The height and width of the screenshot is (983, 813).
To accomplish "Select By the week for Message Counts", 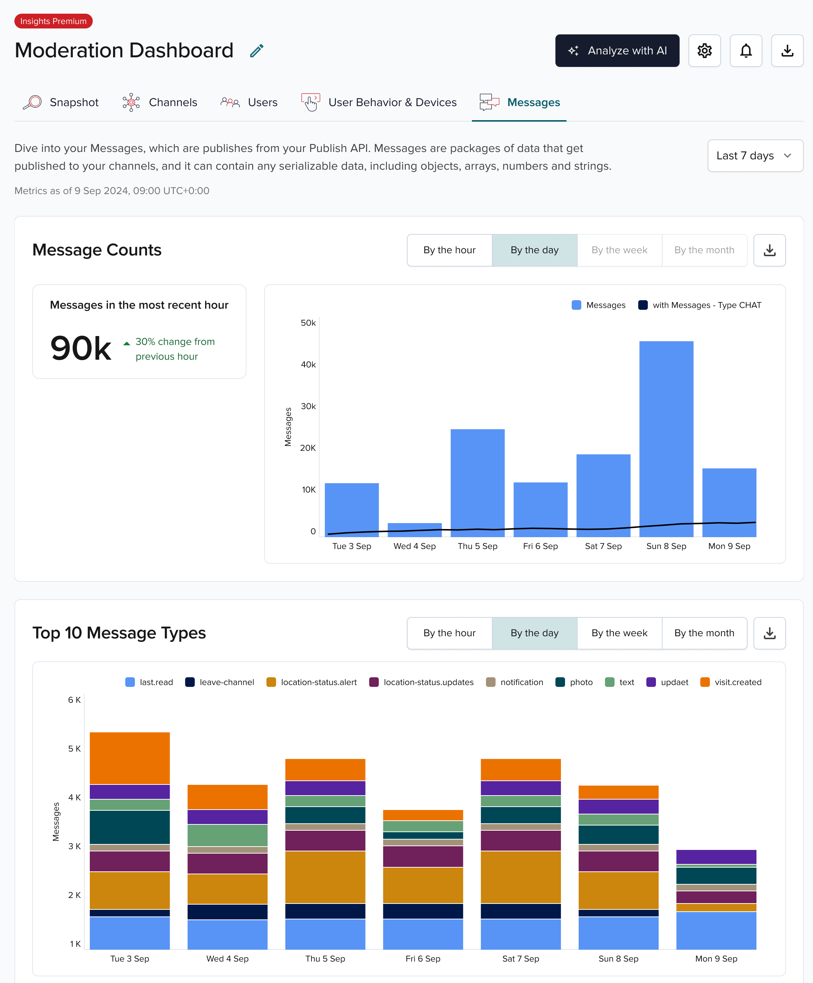I will [620, 250].
